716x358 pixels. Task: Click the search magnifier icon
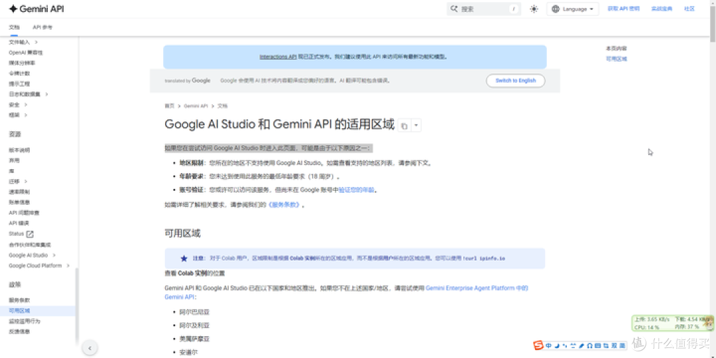454,9
